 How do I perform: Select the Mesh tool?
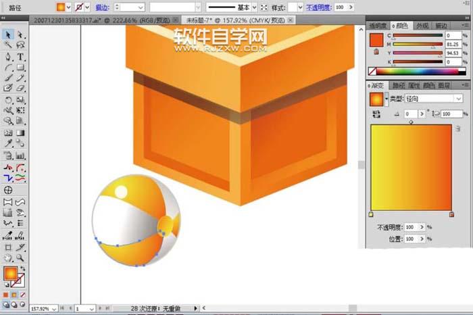(8, 132)
